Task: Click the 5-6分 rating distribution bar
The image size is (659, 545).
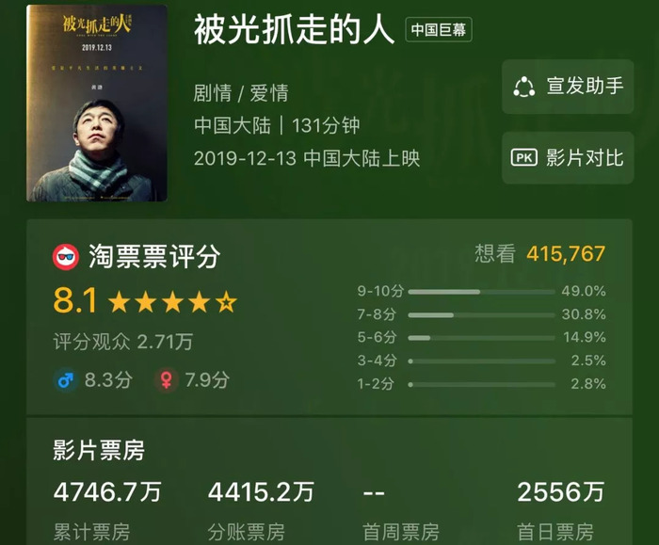Action: pos(482,338)
